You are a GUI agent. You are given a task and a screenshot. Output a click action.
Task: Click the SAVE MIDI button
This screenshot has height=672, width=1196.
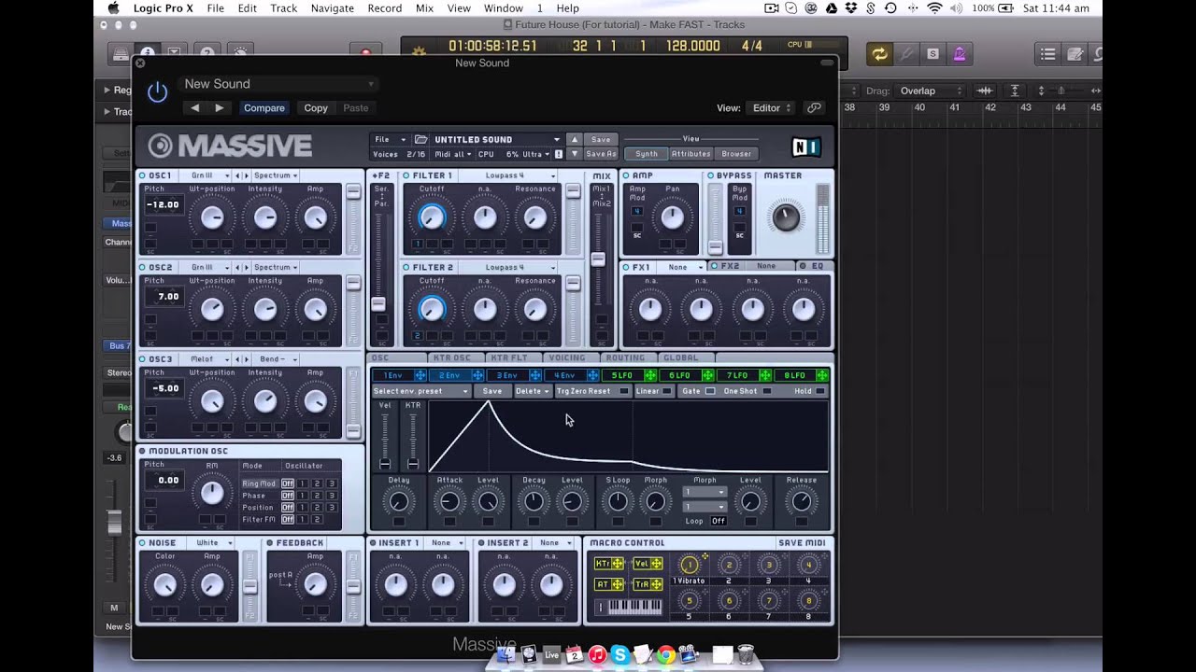pyautogui.click(x=802, y=542)
